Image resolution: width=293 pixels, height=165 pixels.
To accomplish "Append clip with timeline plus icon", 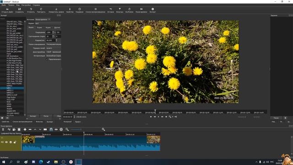I will pyautogui.click(x=25, y=129).
